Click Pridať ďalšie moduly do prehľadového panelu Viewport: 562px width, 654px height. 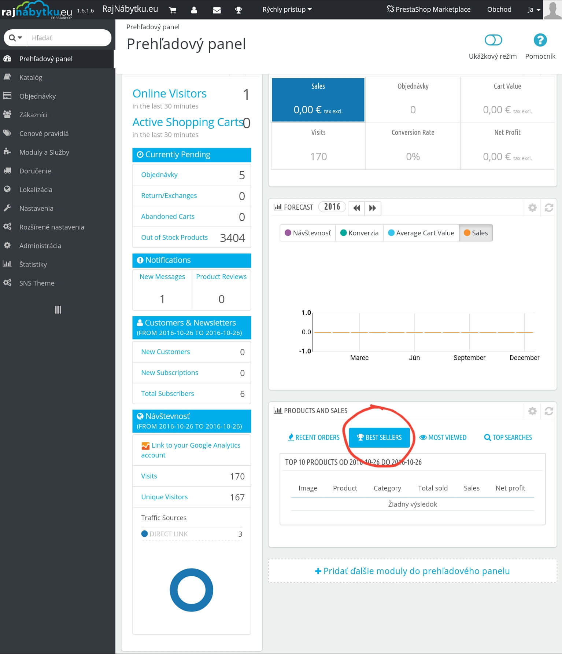(413, 571)
